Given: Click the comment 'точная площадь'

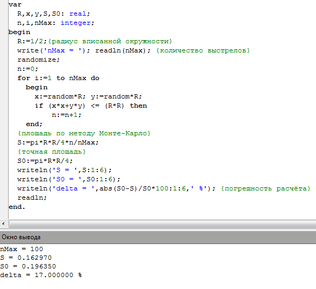Looking at the screenshot, I should click(52, 152).
